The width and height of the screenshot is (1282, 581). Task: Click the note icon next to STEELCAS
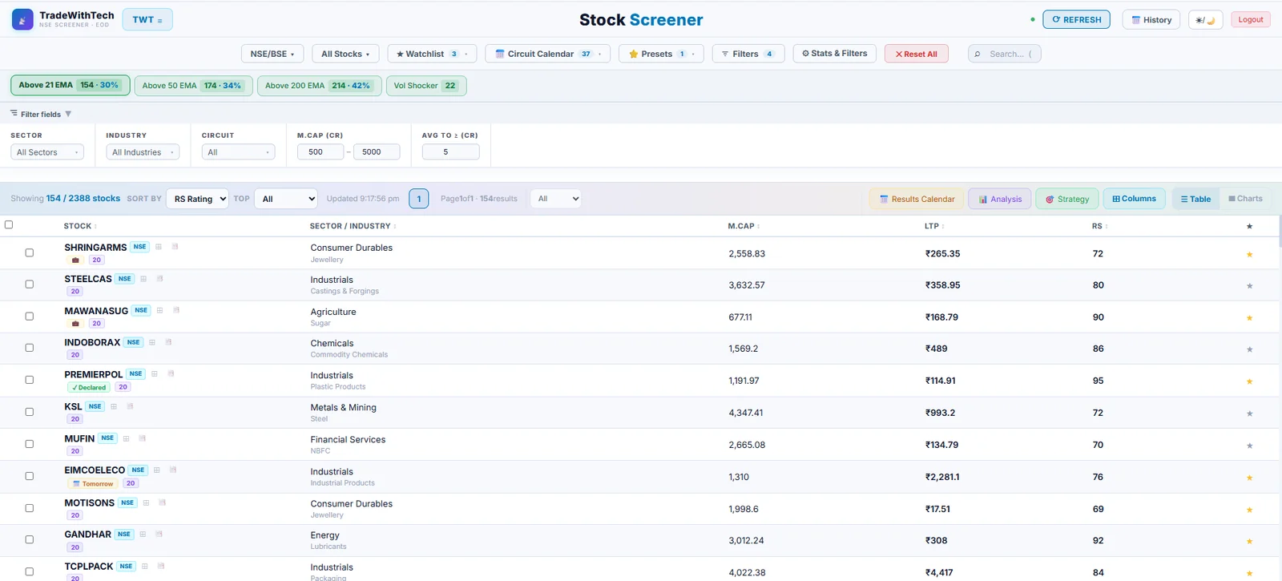[x=159, y=279]
